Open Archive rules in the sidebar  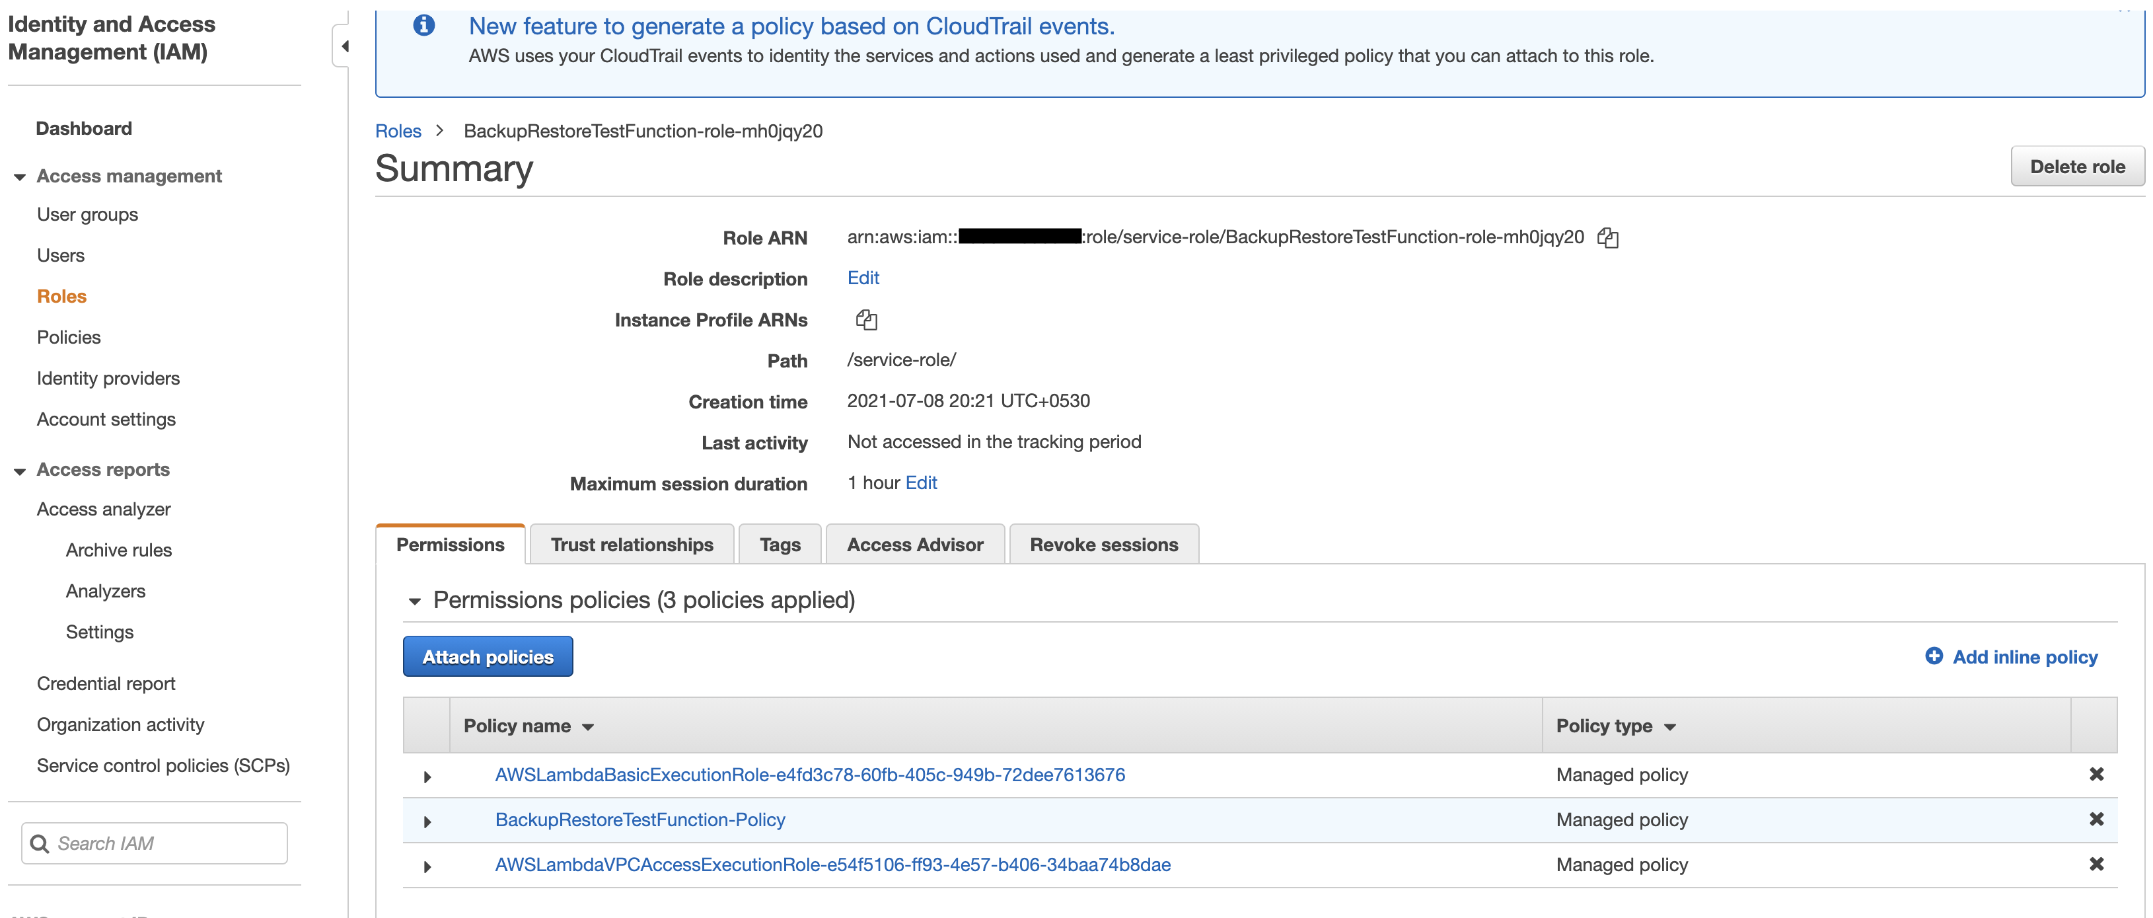tap(119, 550)
